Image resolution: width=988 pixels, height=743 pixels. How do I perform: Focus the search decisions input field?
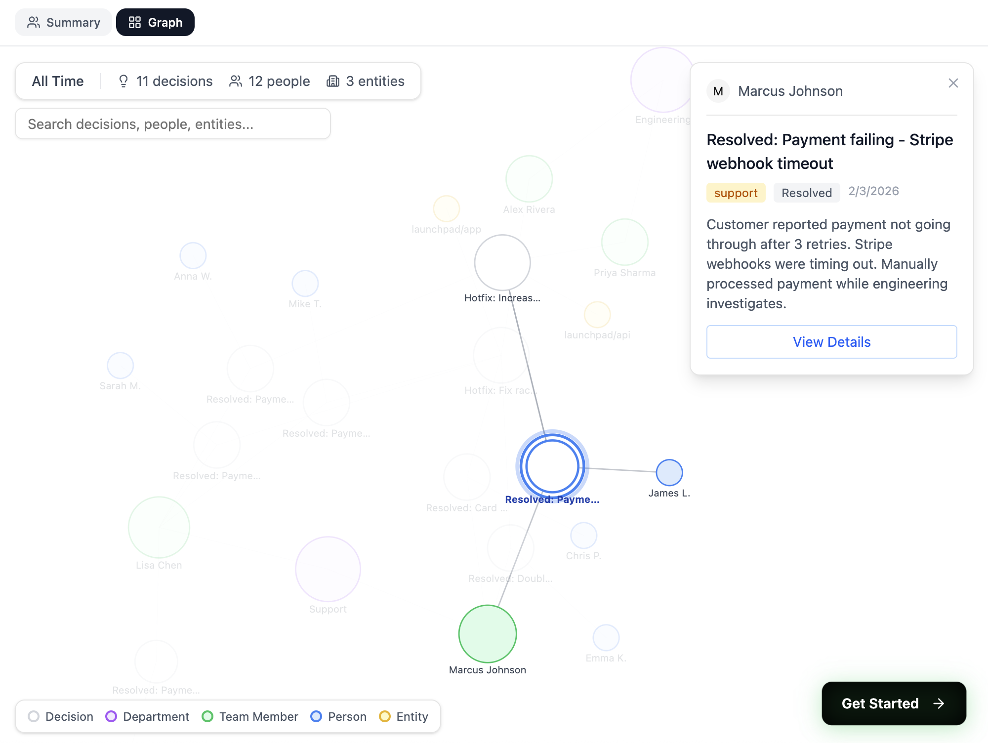(173, 124)
